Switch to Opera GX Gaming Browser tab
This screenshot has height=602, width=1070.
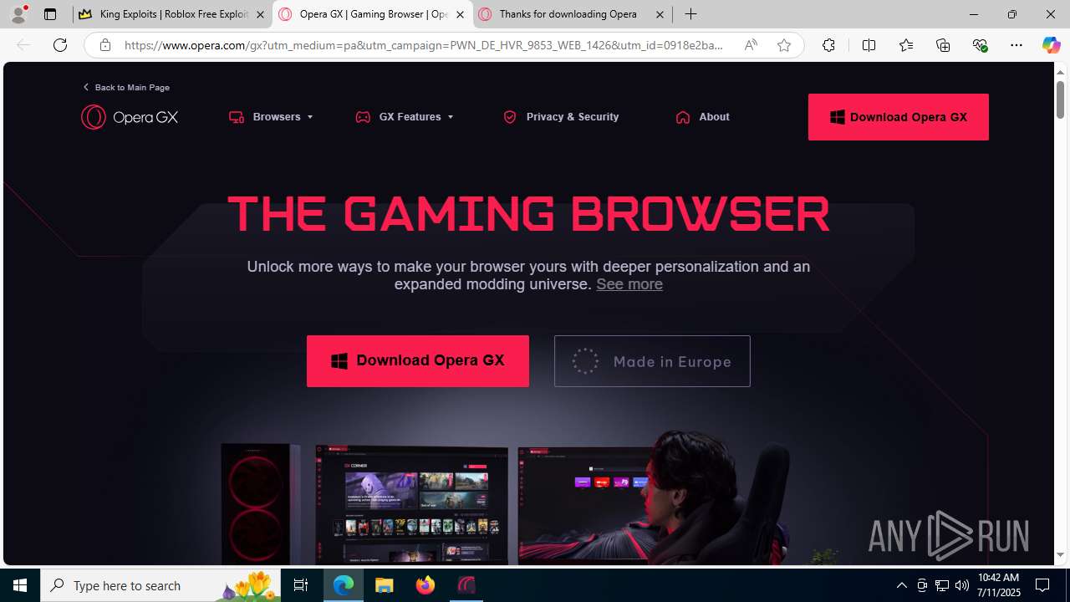click(373, 14)
